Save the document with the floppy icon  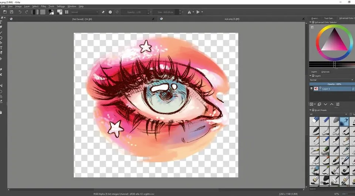click(11, 12)
